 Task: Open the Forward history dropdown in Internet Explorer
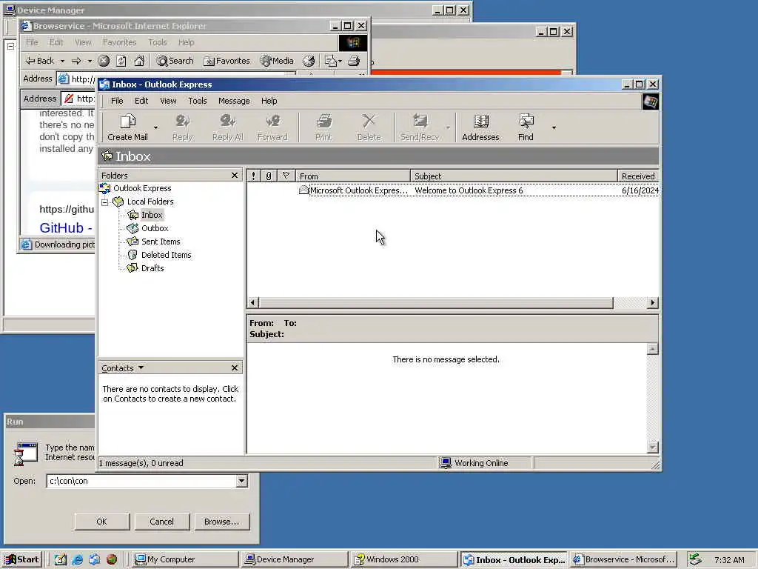click(90, 61)
